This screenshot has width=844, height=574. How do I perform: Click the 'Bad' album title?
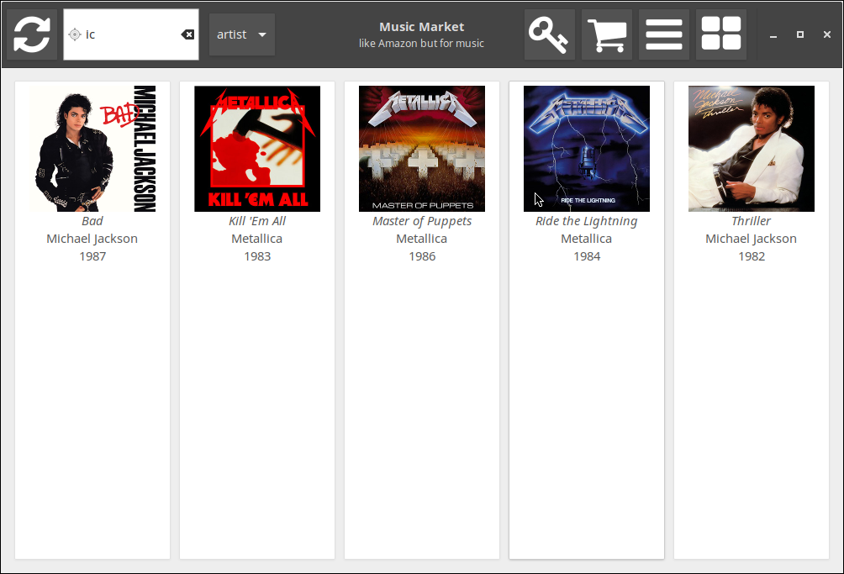click(x=92, y=221)
